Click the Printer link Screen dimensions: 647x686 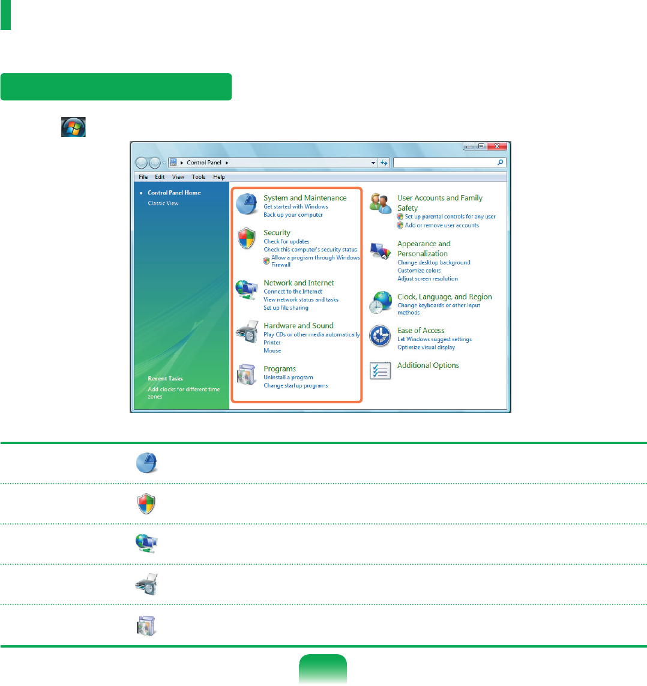click(x=272, y=343)
